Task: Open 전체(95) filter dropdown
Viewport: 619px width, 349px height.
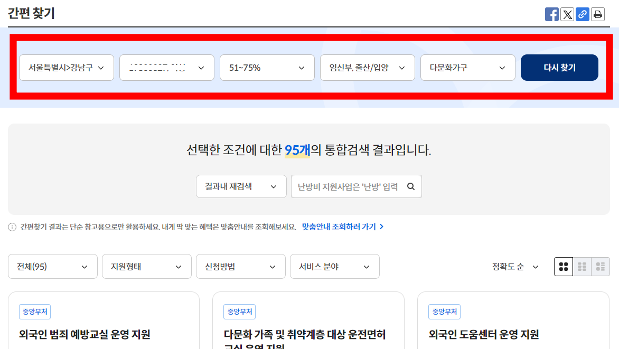Action: [x=52, y=267]
